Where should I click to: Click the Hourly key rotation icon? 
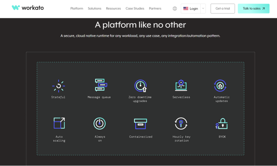181,124
